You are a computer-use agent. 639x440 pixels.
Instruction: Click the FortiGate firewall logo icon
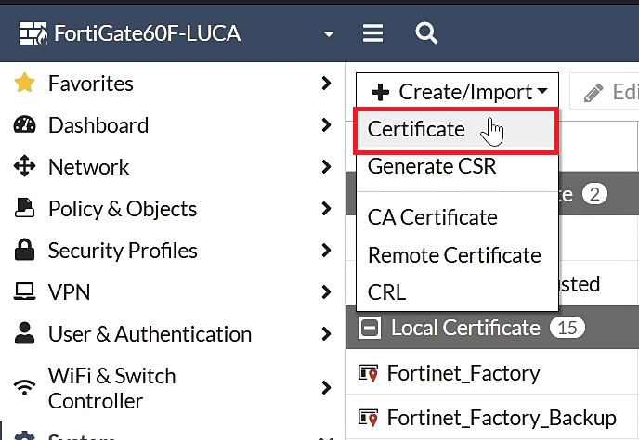(x=33, y=33)
